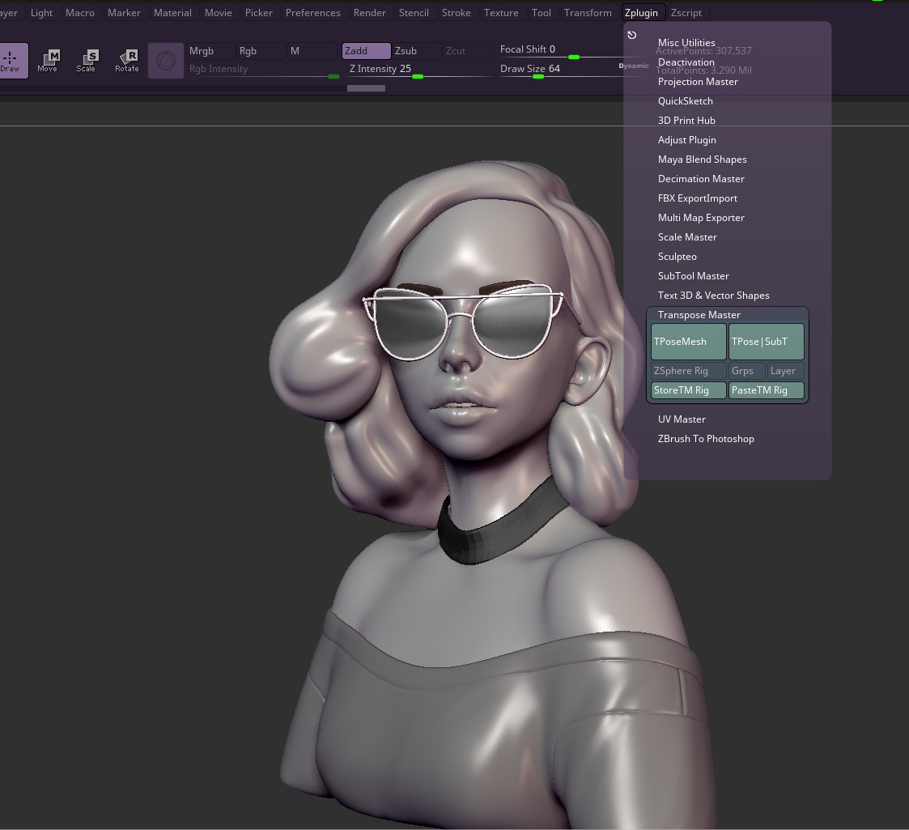The height and width of the screenshot is (830, 909).
Task: Expand Decimation Master section
Action: pos(701,179)
